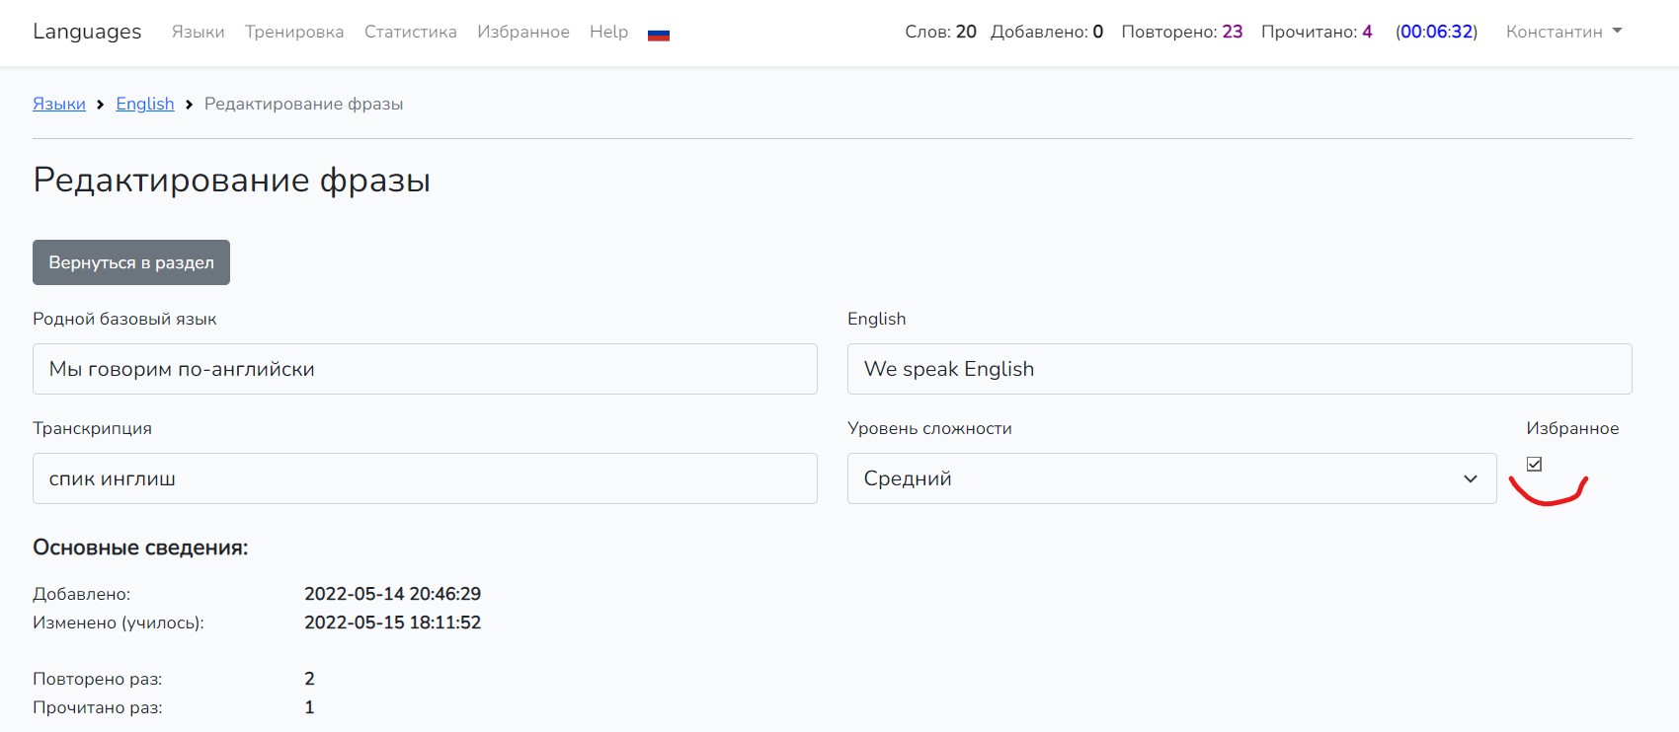Click the Прочитано counter in header
1679x732 pixels.
pyautogui.click(x=1316, y=32)
